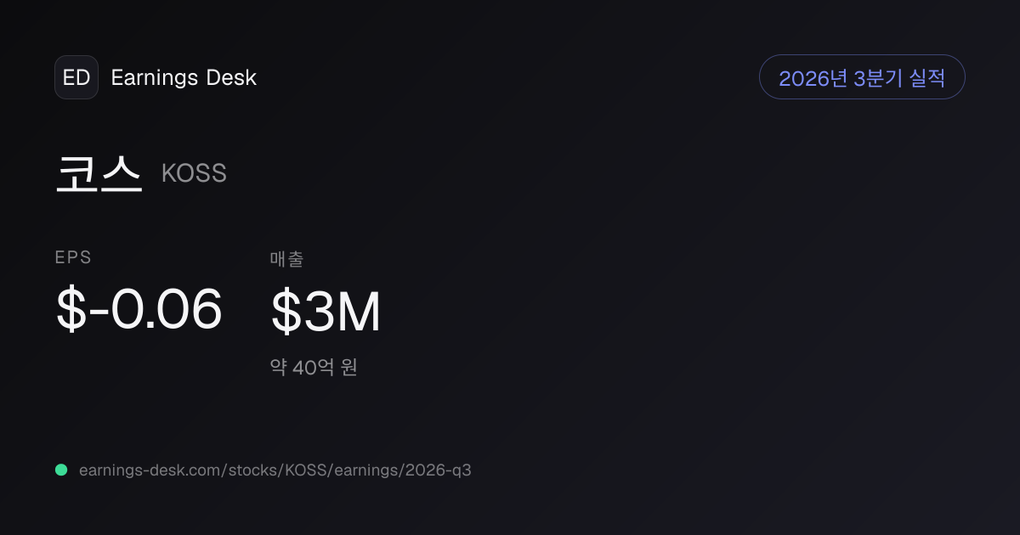Click the ED logo icon
Image resolution: width=1020 pixels, height=535 pixels.
click(x=76, y=77)
